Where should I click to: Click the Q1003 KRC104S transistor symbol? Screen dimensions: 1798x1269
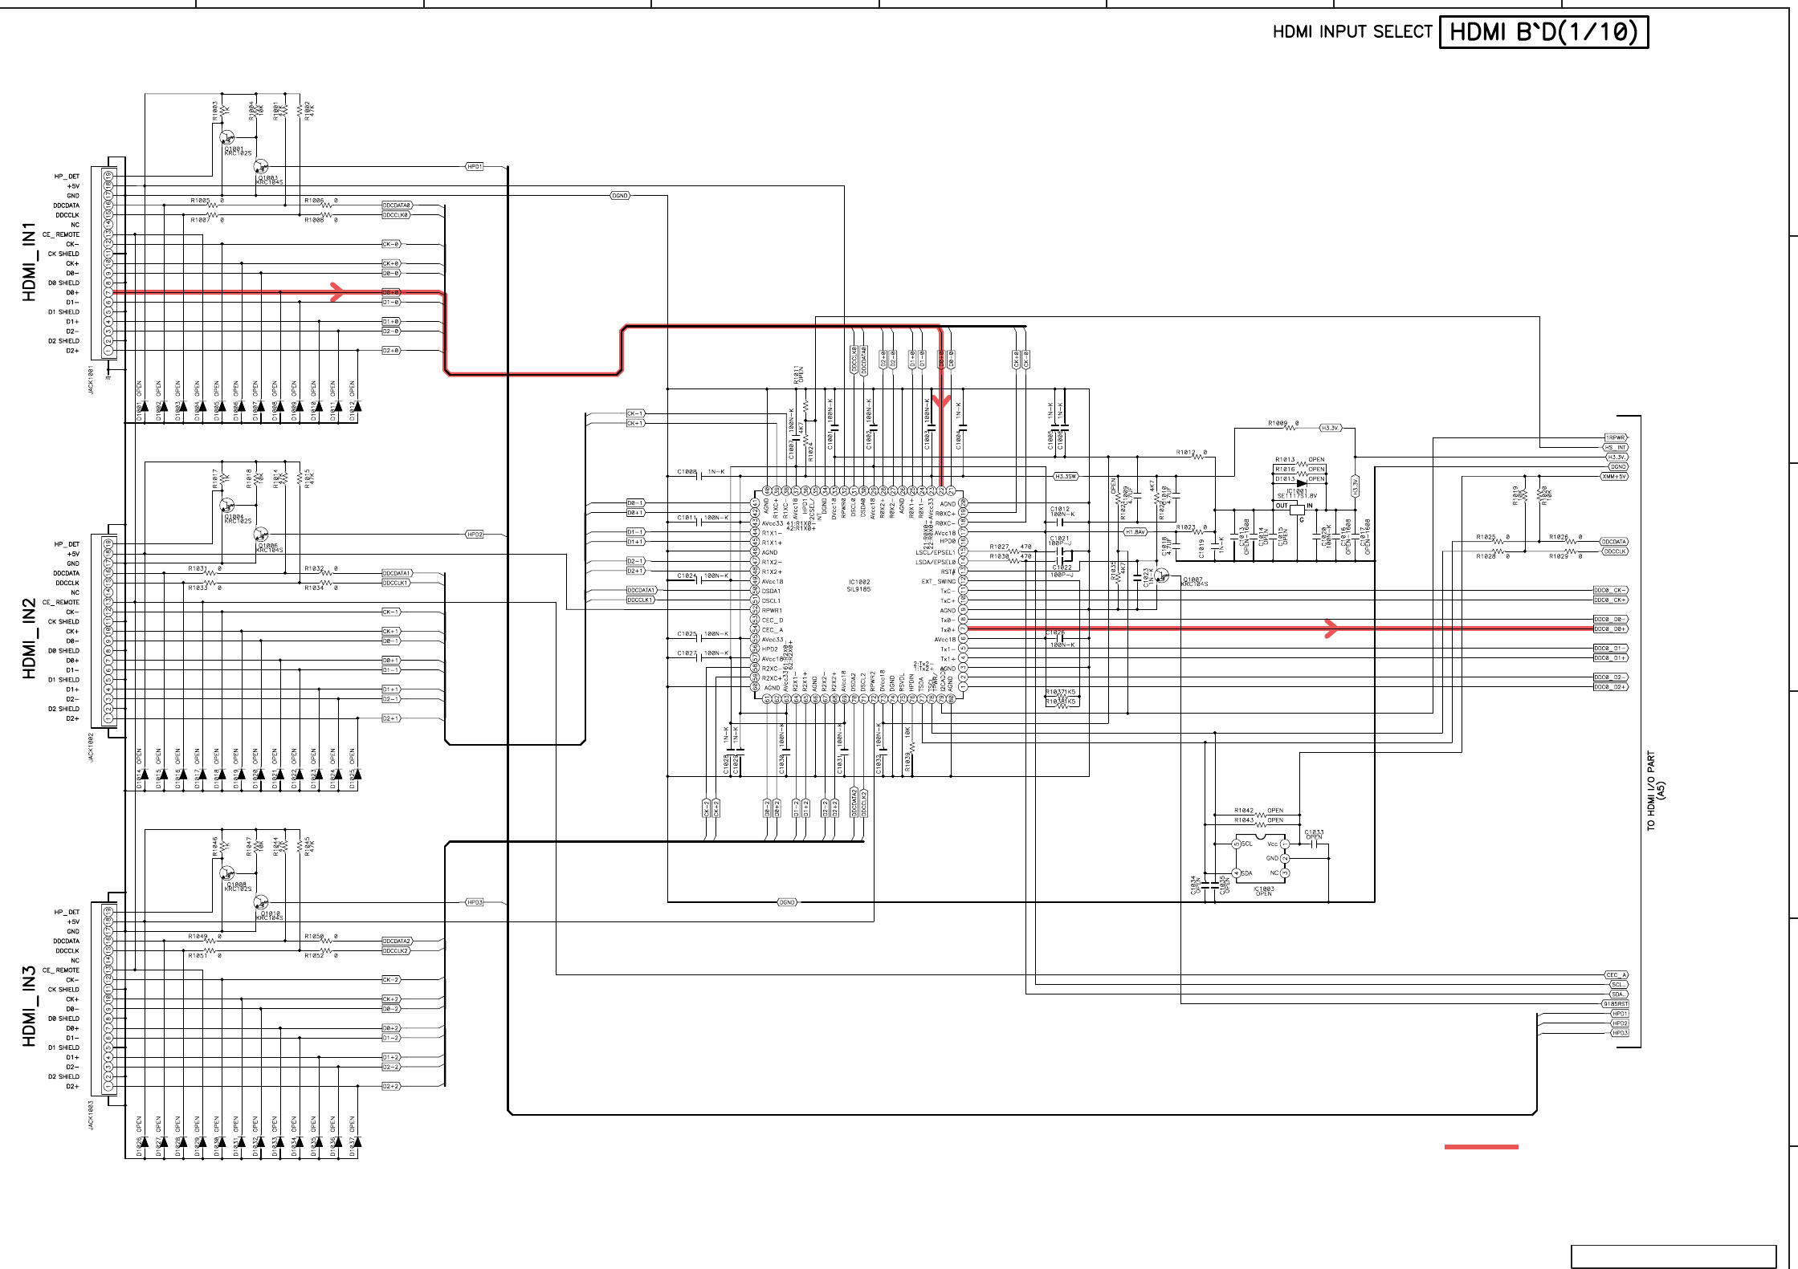point(260,167)
